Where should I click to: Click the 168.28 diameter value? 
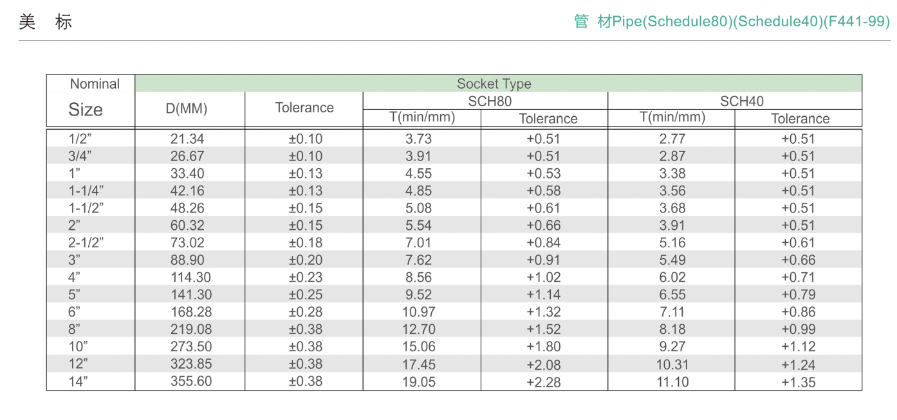[x=191, y=312]
